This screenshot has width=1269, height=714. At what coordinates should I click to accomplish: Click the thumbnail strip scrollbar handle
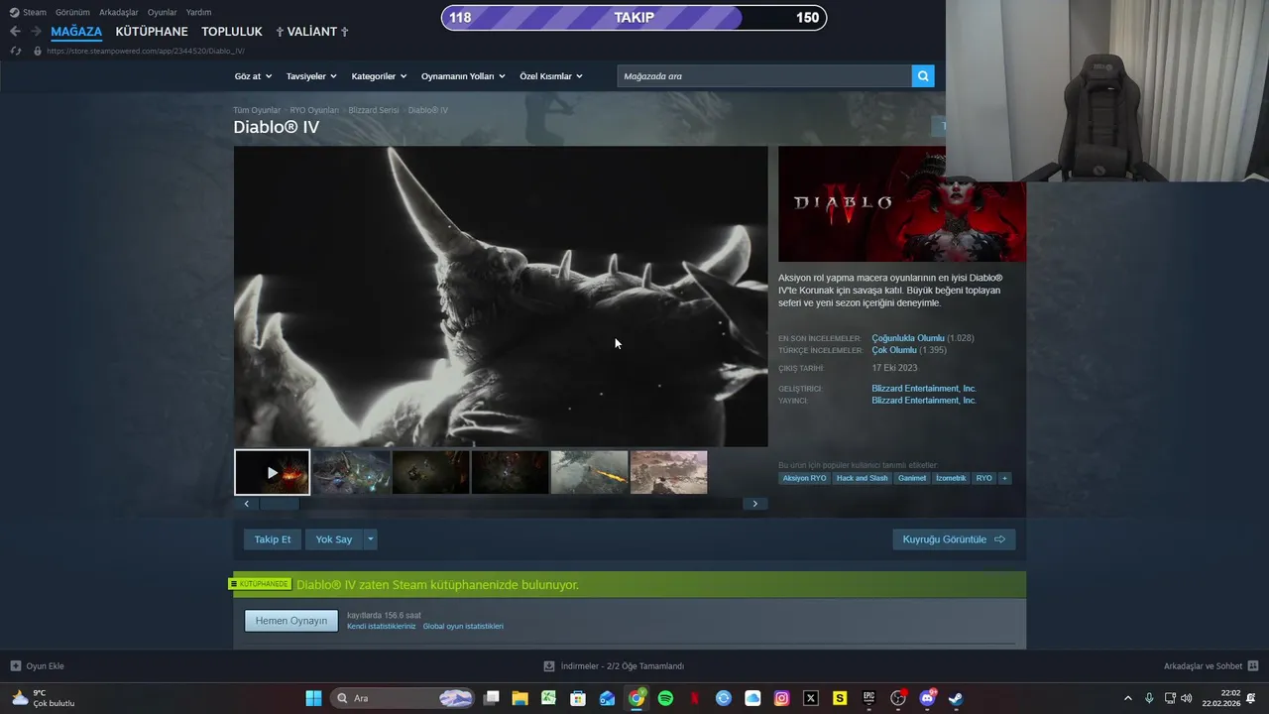[x=280, y=504]
